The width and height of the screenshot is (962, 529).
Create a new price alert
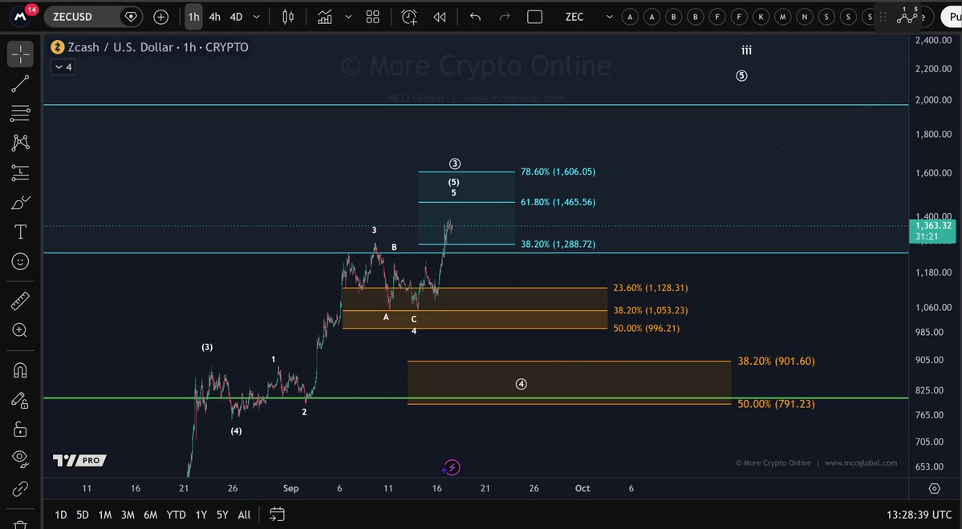click(x=409, y=17)
